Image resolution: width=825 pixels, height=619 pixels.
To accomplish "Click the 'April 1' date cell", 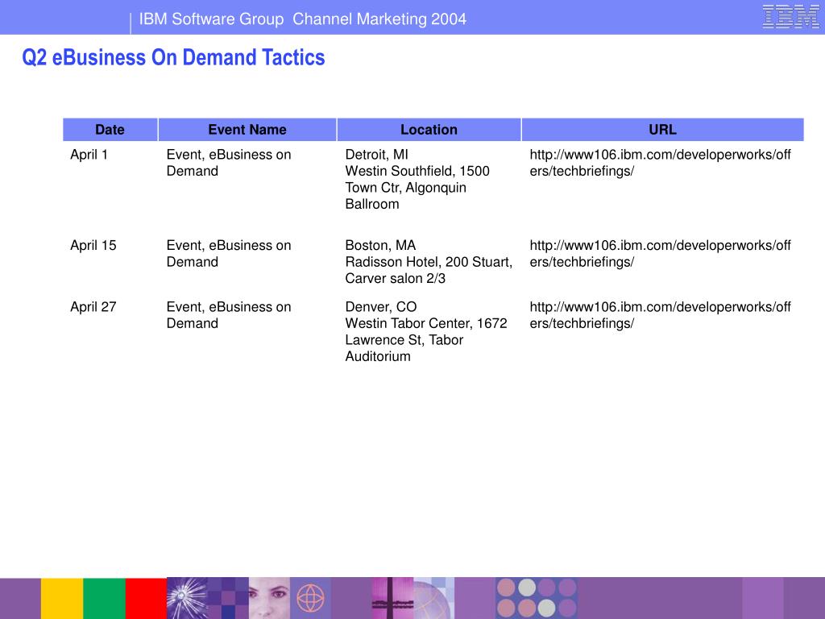I will tap(89, 155).
